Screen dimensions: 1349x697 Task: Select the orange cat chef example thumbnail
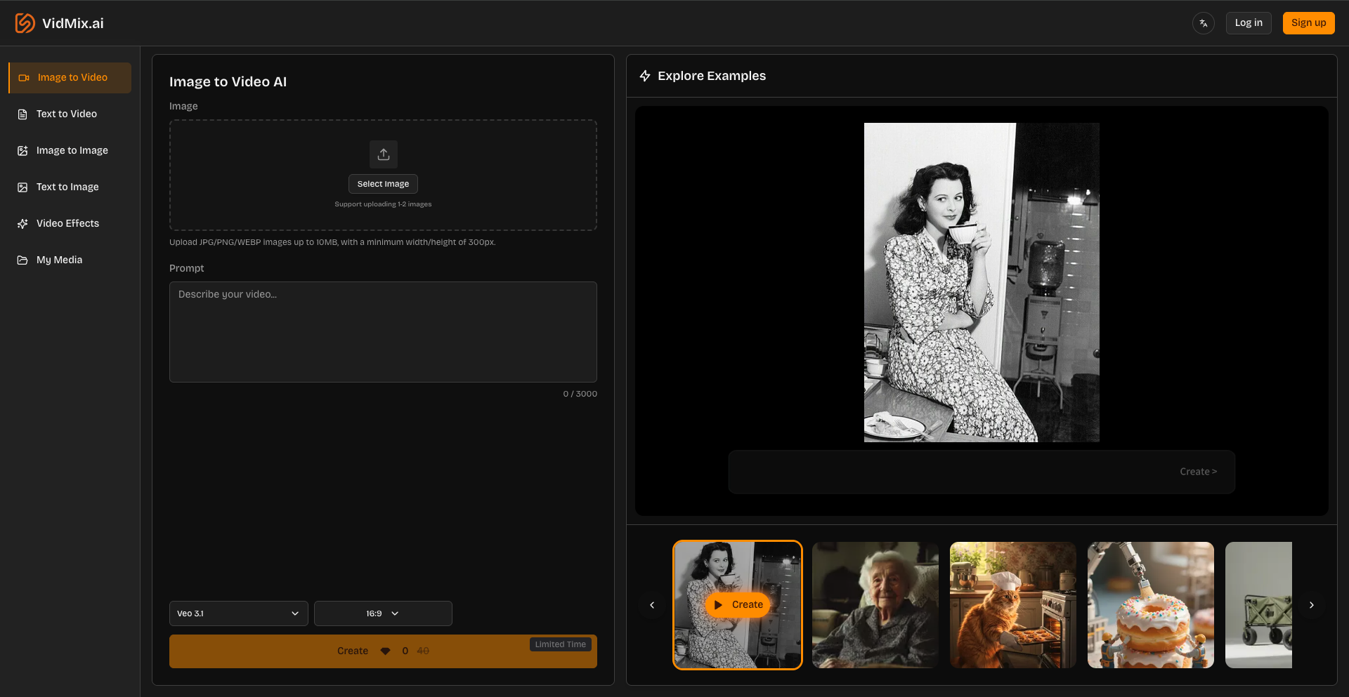pyautogui.click(x=1012, y=604)
